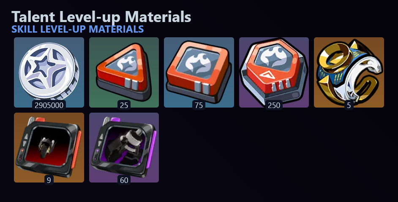The height and width of the screenshot is (202, 398).
Task: Click the quantity 5 badge
Action: click(x=349, y=105)
